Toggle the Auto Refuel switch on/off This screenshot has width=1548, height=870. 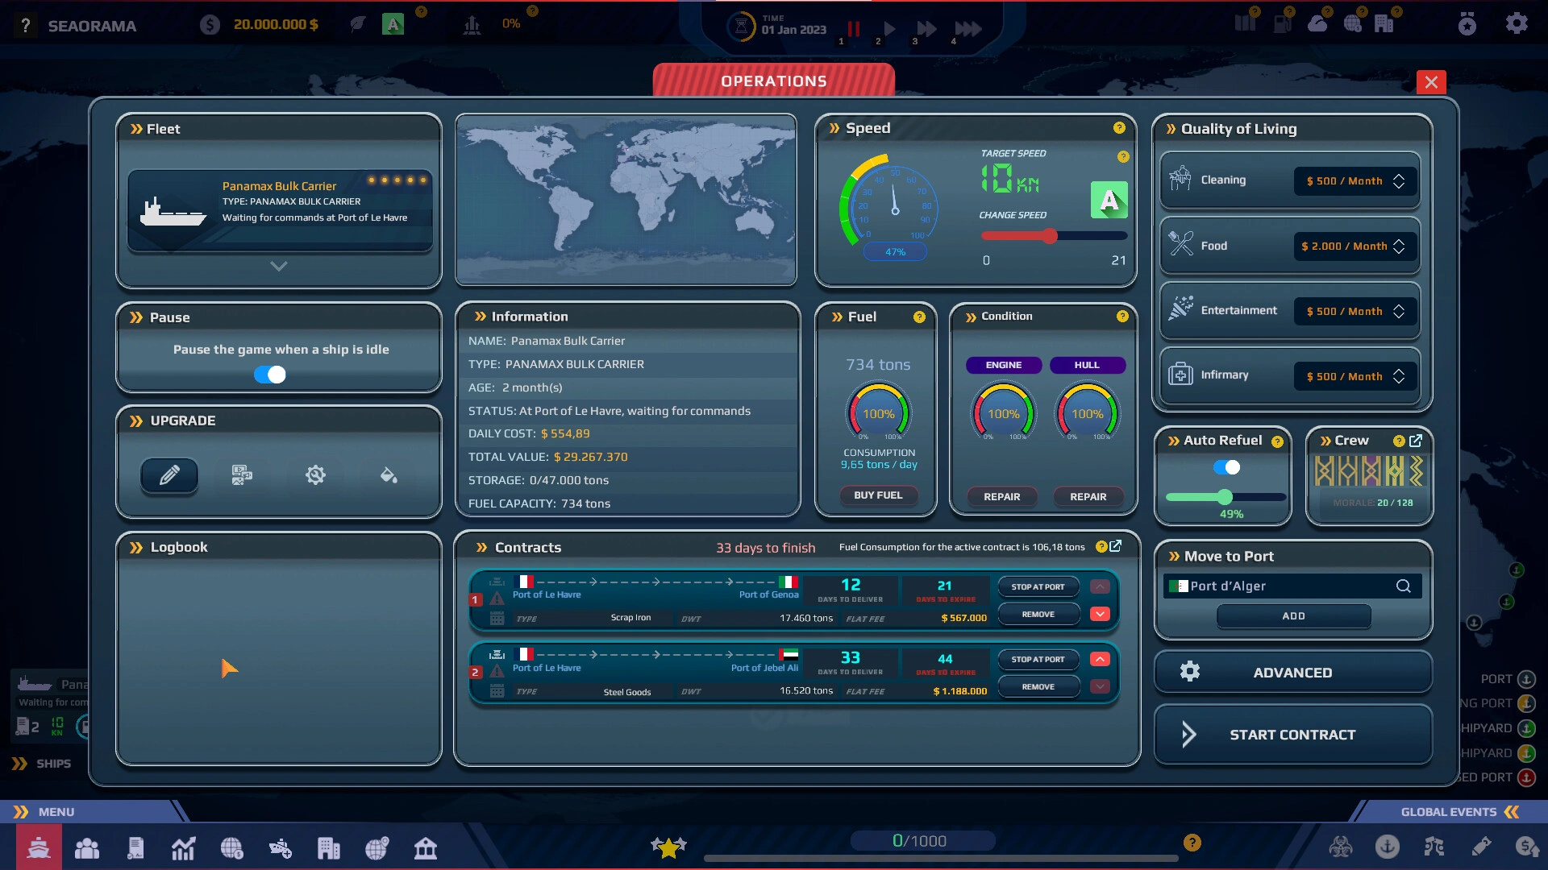click(x=1227, y=467)
